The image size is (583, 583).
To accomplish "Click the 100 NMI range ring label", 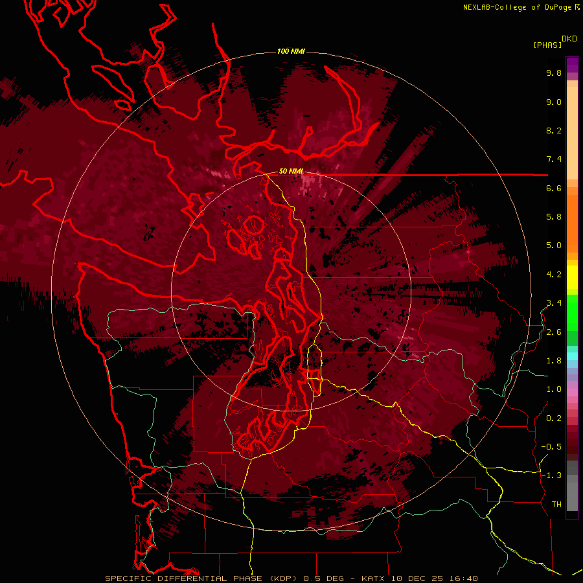I will 291,51.
